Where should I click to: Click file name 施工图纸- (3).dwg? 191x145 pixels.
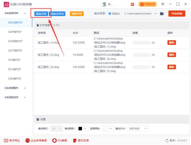48,67
